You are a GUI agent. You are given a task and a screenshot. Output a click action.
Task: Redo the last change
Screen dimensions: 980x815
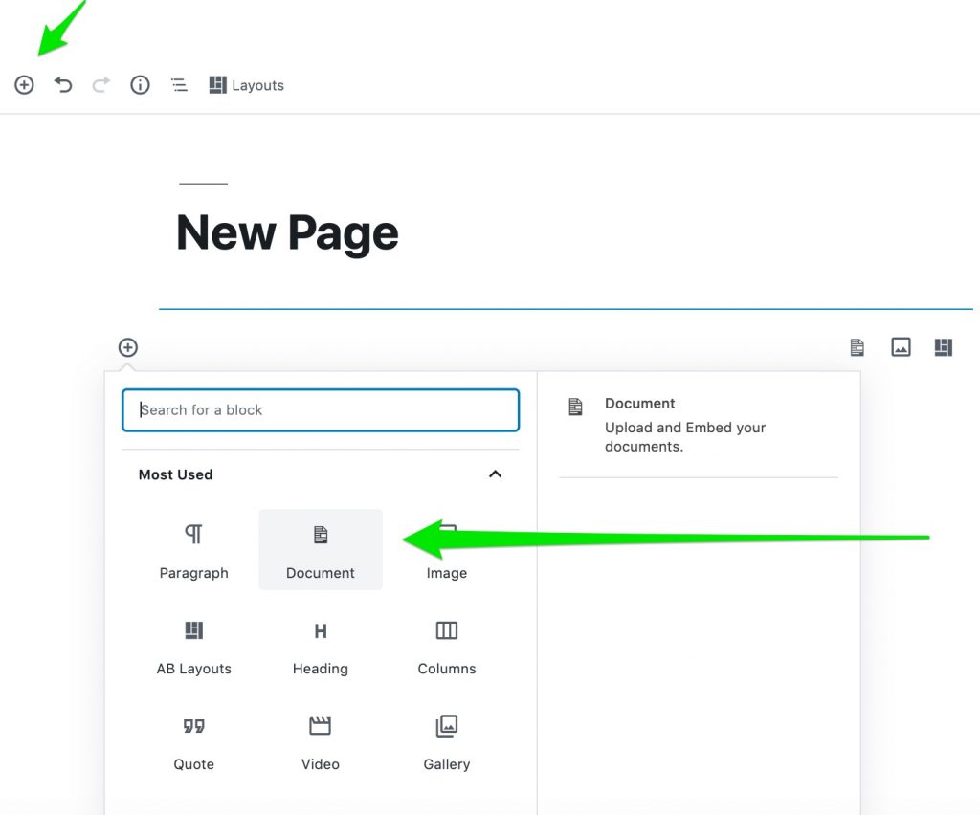pos(101,85)
